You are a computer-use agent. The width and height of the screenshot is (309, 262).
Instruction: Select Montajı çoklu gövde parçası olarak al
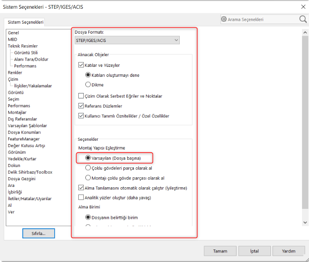(88, 178)
